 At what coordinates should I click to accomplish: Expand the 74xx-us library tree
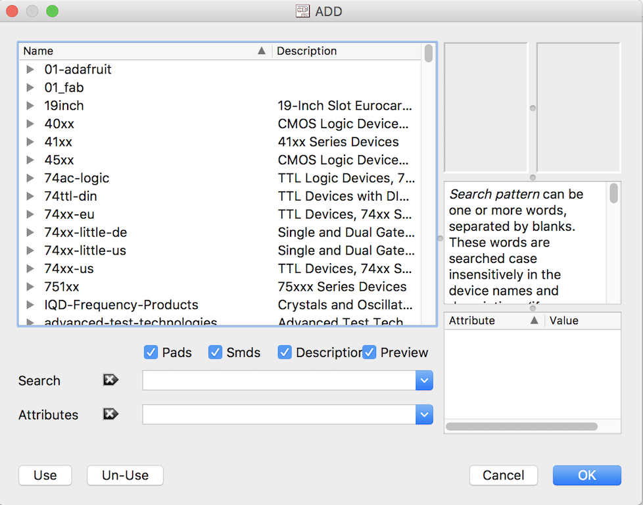30,268
